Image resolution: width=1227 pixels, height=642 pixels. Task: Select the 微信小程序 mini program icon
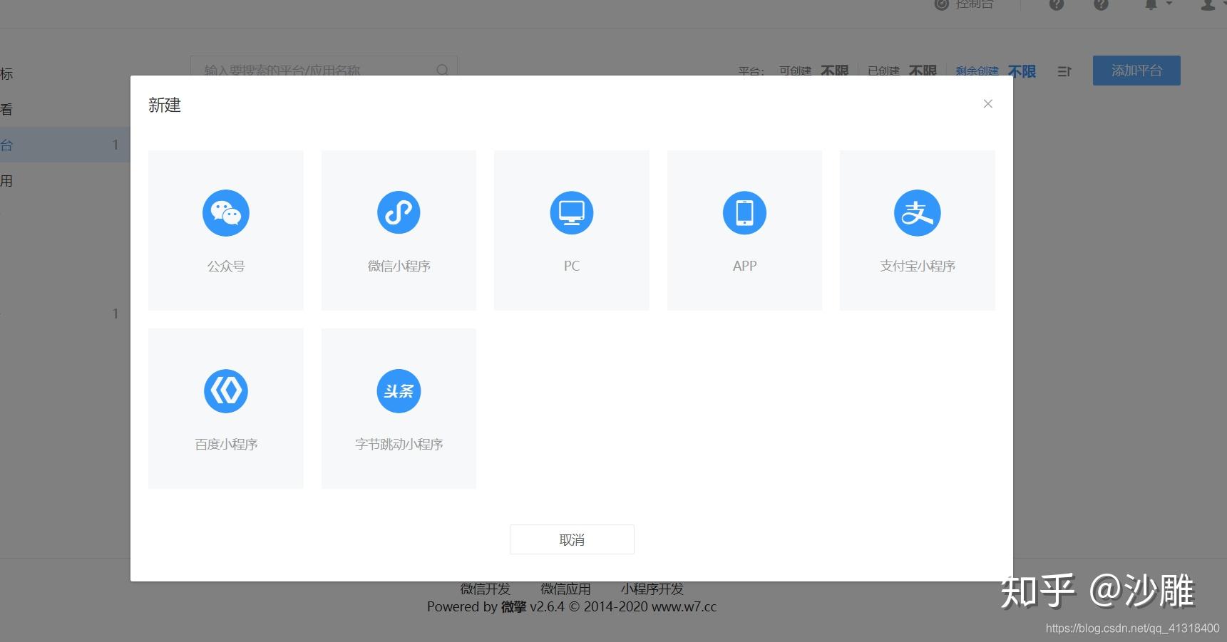point(399,213)
